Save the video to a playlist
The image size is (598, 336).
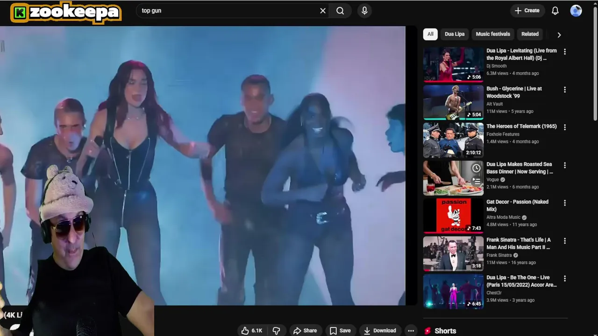(340, 330)
